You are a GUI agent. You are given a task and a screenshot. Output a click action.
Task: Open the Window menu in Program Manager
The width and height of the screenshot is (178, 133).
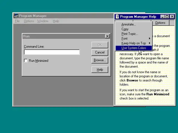[43, 21]
